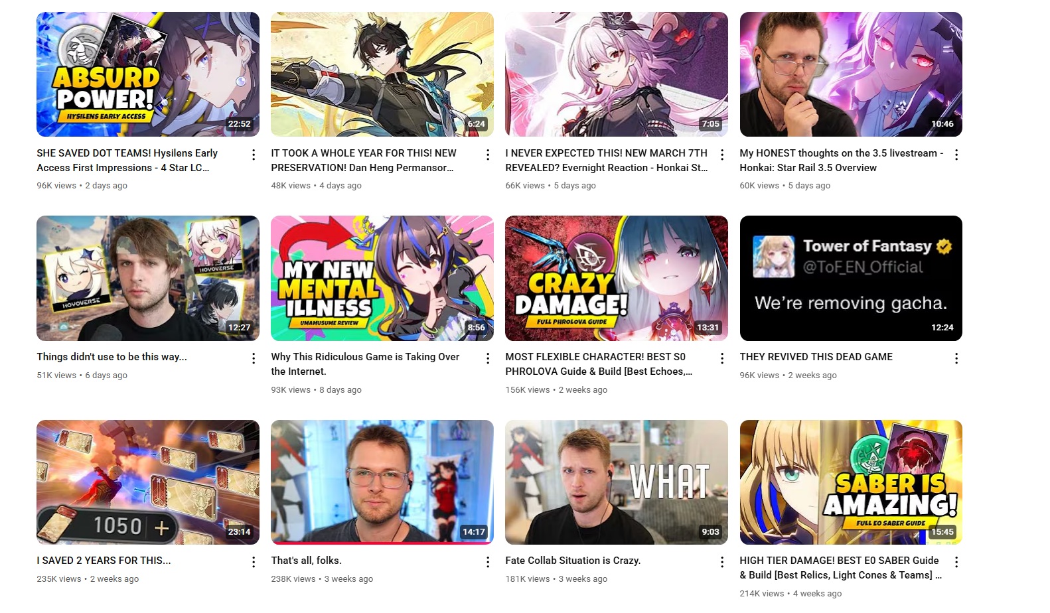Click the red watch progress bar on 'That's all, folks.'
The height and width of the screenshot is (613, 1050).
382,543
